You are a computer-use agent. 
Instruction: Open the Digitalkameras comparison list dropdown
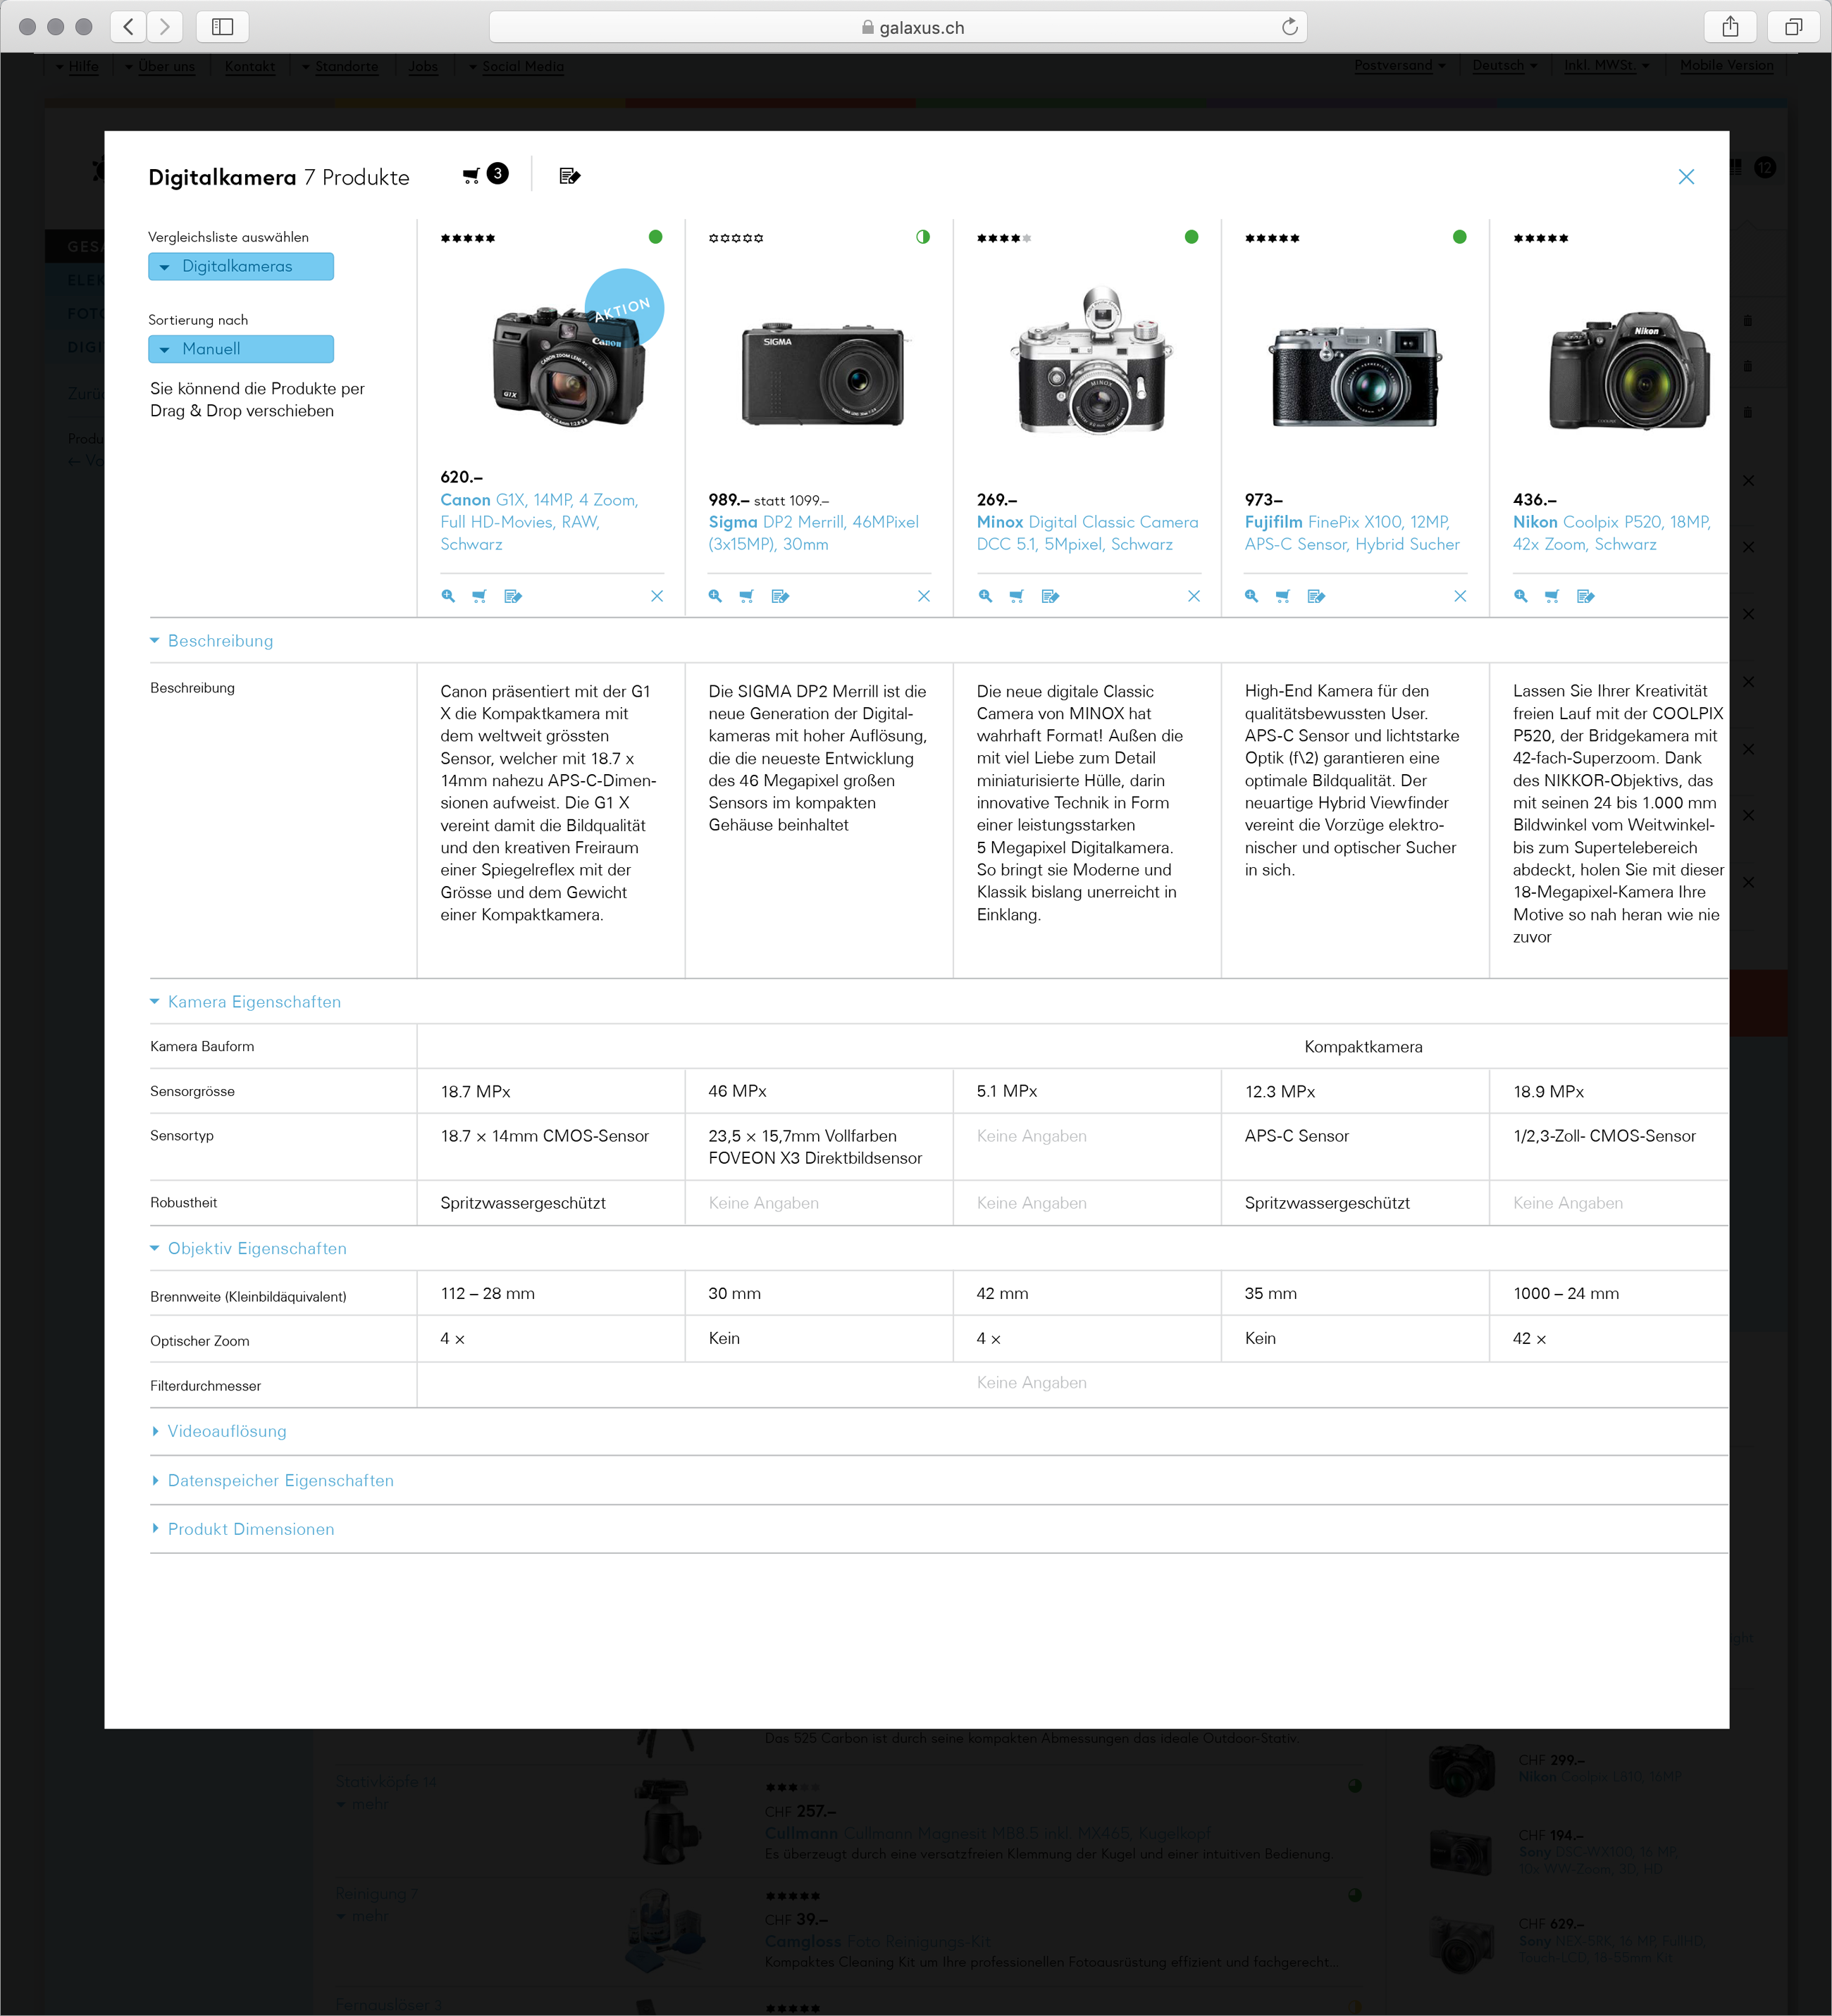241,267
